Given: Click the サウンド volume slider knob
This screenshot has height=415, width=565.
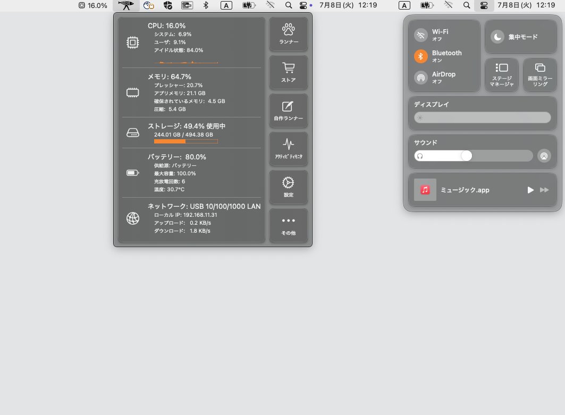Looking at the screenshot, I should coord(466,156).
